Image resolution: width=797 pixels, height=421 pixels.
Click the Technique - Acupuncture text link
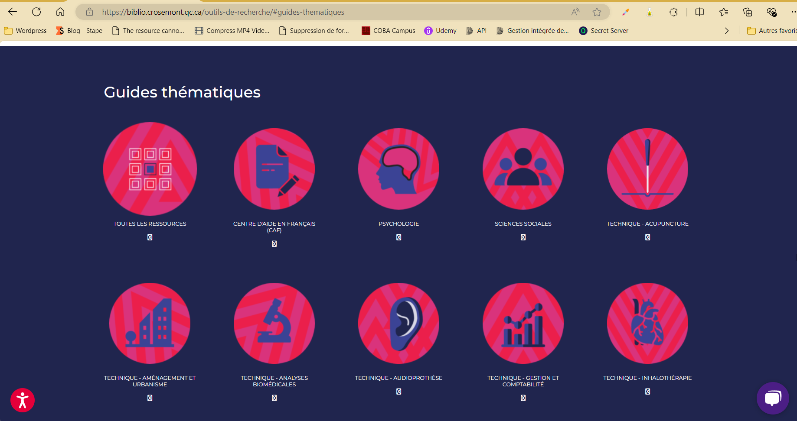[647, 224]
